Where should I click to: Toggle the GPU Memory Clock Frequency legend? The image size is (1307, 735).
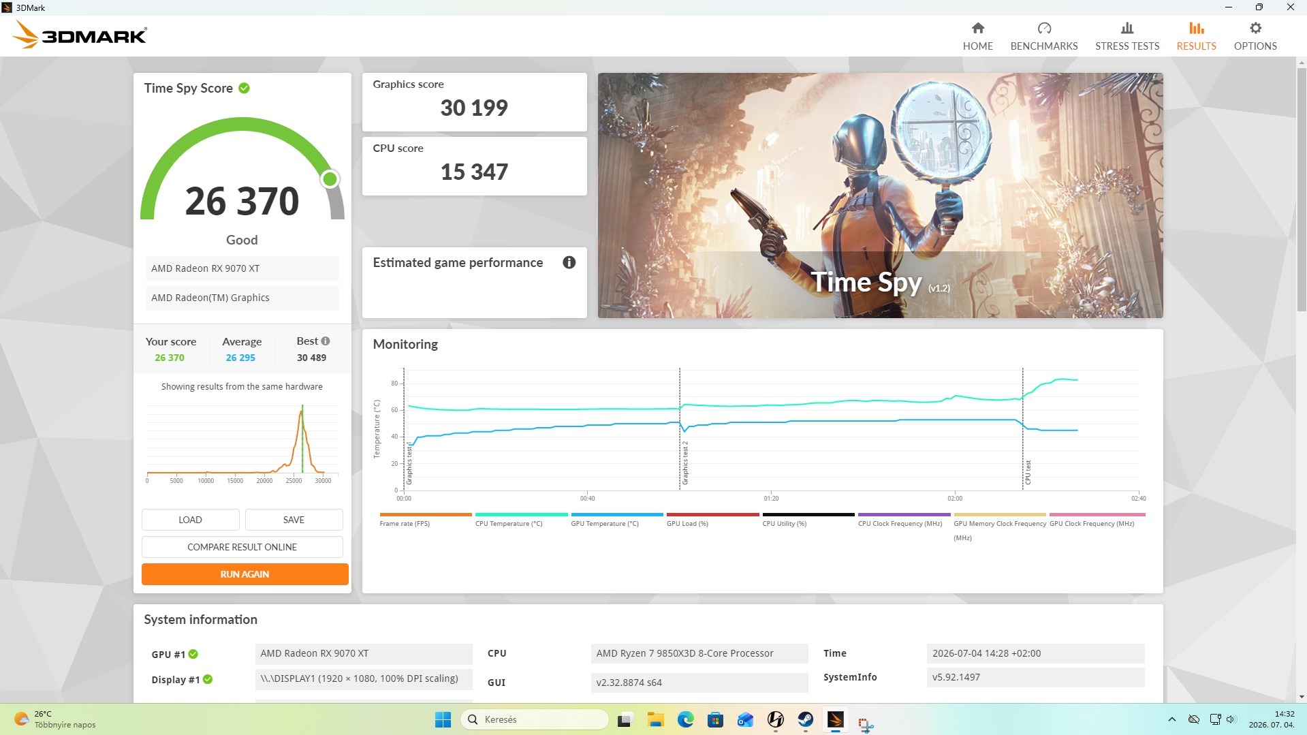point(999,527)
